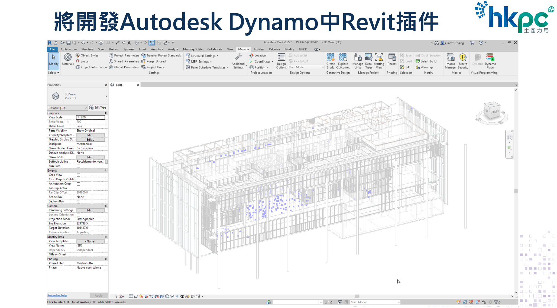This screenshot has width=557, height=308.
Task: Open the File menu tab
Action: pyautogui.click(x=52, y=49)
